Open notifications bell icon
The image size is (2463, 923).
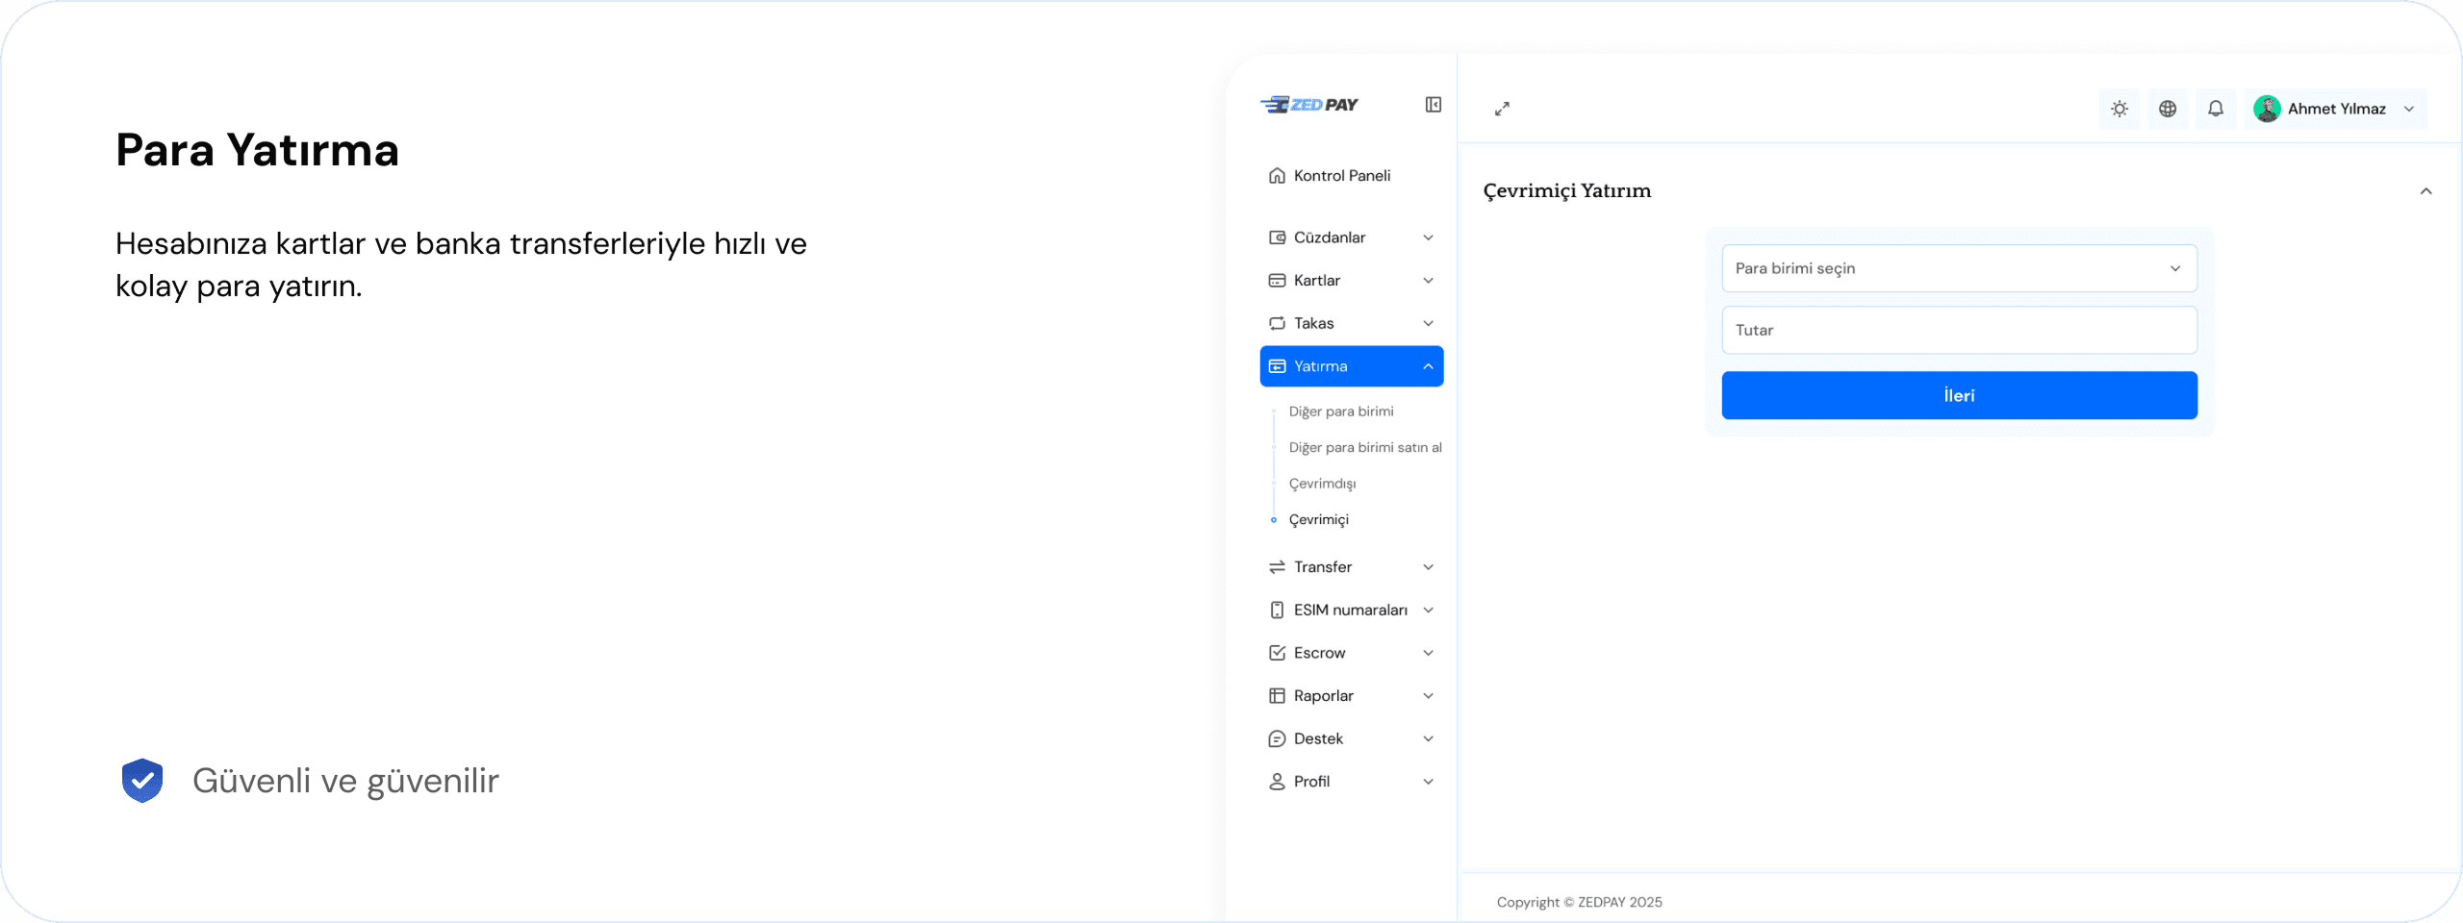pyautogui.click(x=2215, y=109)
